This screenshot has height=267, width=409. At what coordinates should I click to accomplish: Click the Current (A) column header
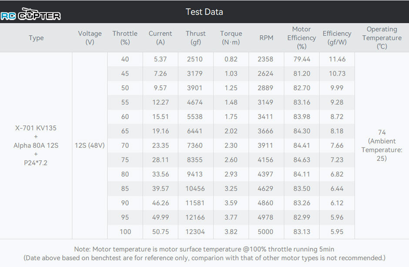click(x=160, y=38)
